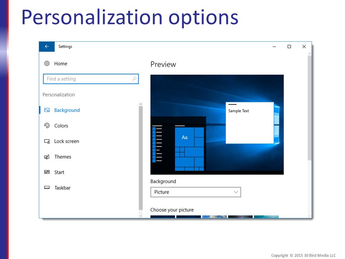Click the Home gear icon
This screenshot has width=345, height=259.
(x=47, y=63)
